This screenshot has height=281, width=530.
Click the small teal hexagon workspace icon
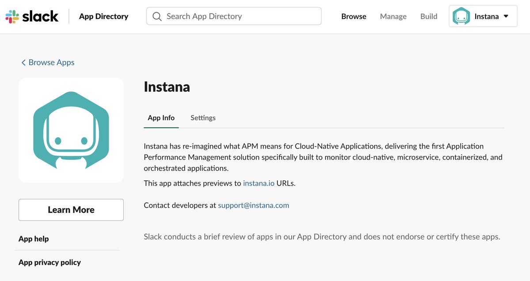(462, 16)
